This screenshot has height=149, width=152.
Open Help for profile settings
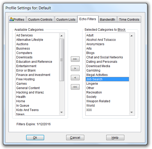coord(115,137)
